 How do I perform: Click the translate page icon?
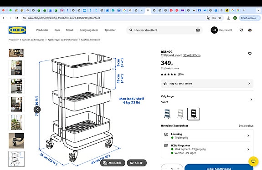click(x=208, y=18)
